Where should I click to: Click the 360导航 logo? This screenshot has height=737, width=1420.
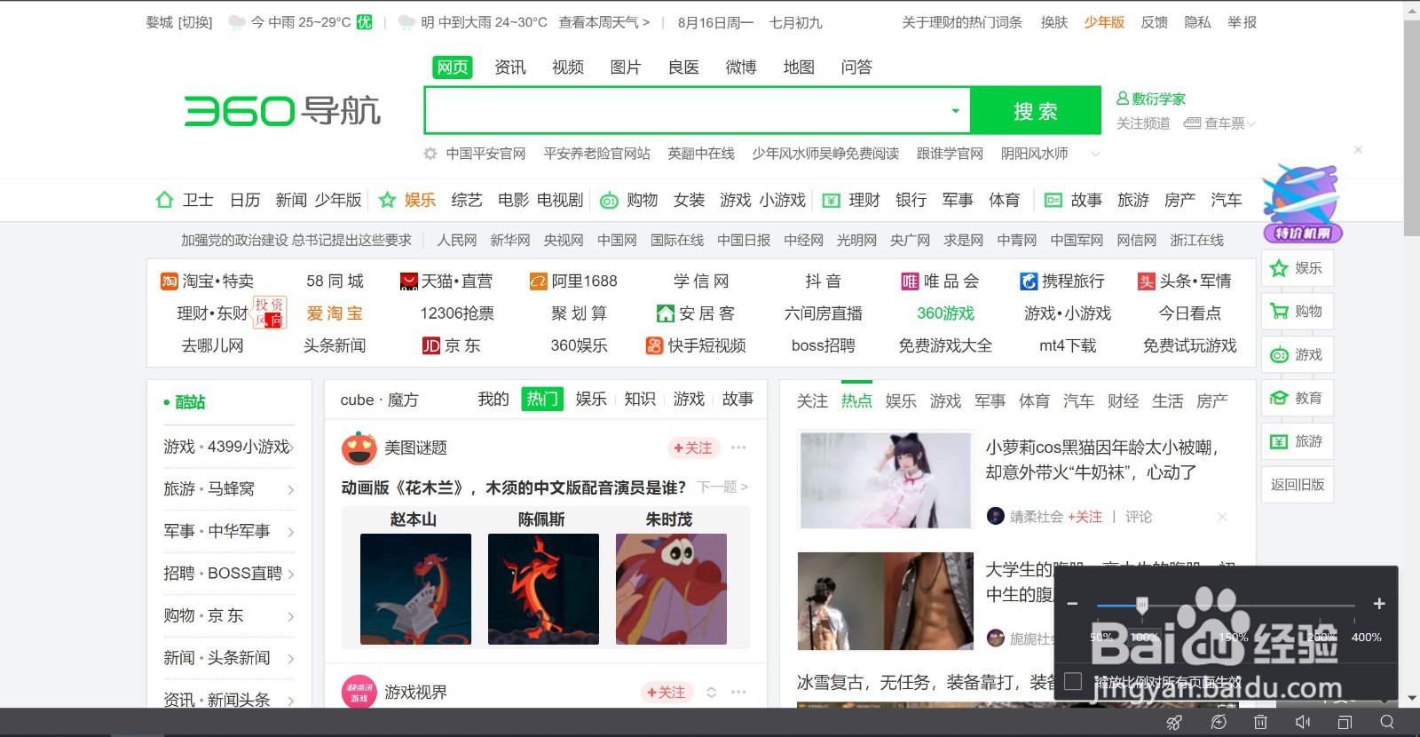coord(282,111)
